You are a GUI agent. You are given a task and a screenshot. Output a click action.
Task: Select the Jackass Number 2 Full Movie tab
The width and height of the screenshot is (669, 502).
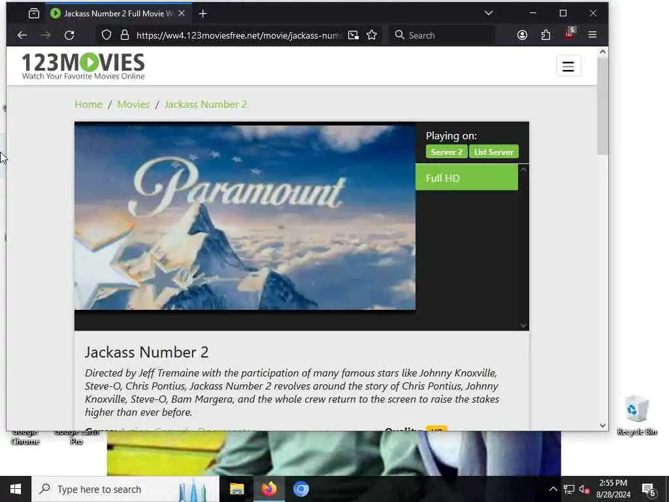click(118, 14)
